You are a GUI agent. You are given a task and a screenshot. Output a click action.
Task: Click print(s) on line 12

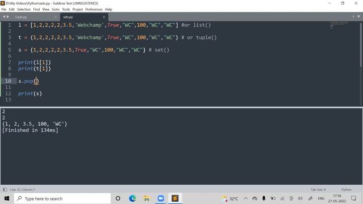point(30,93)
